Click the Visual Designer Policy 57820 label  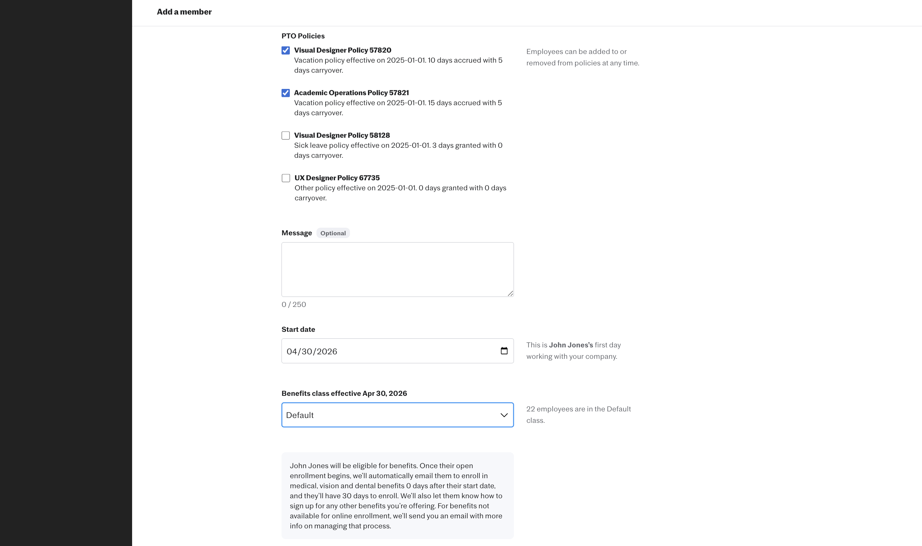342,50
